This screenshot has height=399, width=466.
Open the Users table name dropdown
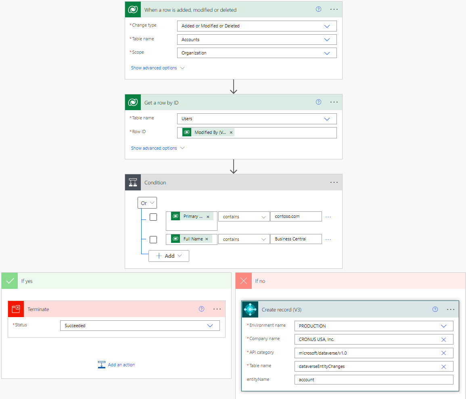pyautogui.click(x=257, y=119)
